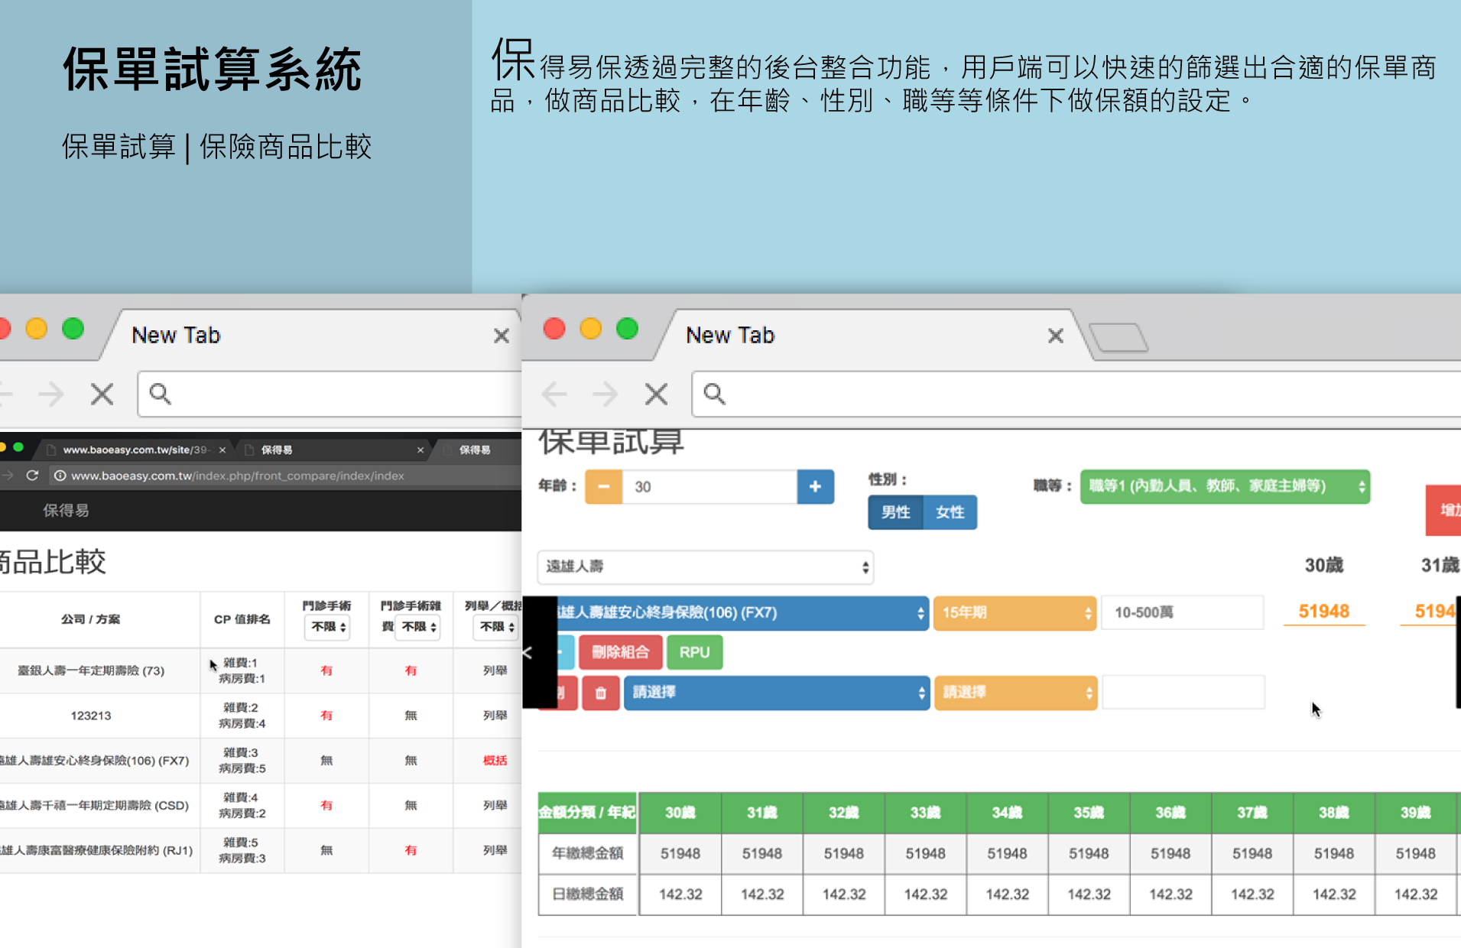This screenshot has width=1461, height=948.
Task: Click the site info icon in address bar
Action: point(60,476)
